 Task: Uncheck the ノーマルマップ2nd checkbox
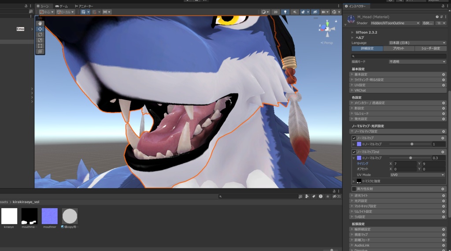(354, 152)
